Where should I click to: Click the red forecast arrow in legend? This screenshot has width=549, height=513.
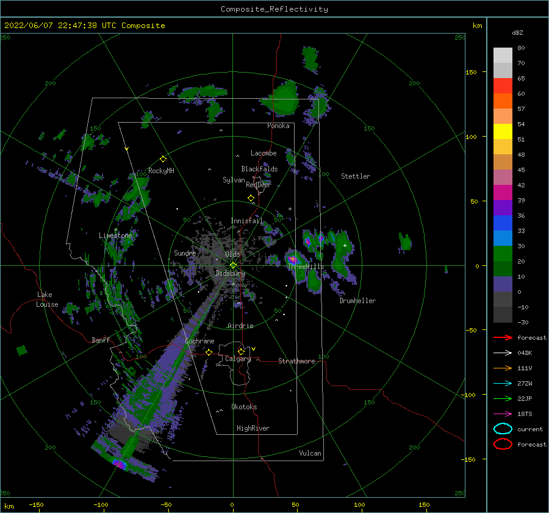click(x=503, y=337)
